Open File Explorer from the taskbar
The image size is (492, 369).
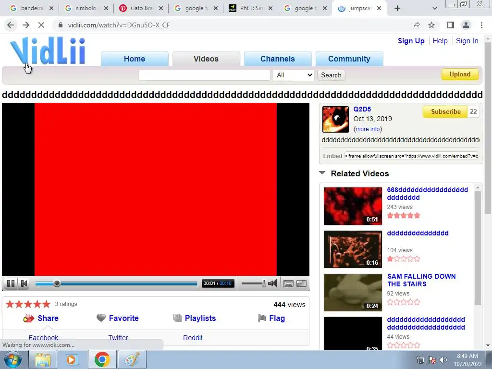pyautogui.click(x=42, y=359)
